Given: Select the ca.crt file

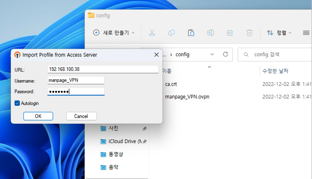Looking at the screenshot, I should click(171, 84).
